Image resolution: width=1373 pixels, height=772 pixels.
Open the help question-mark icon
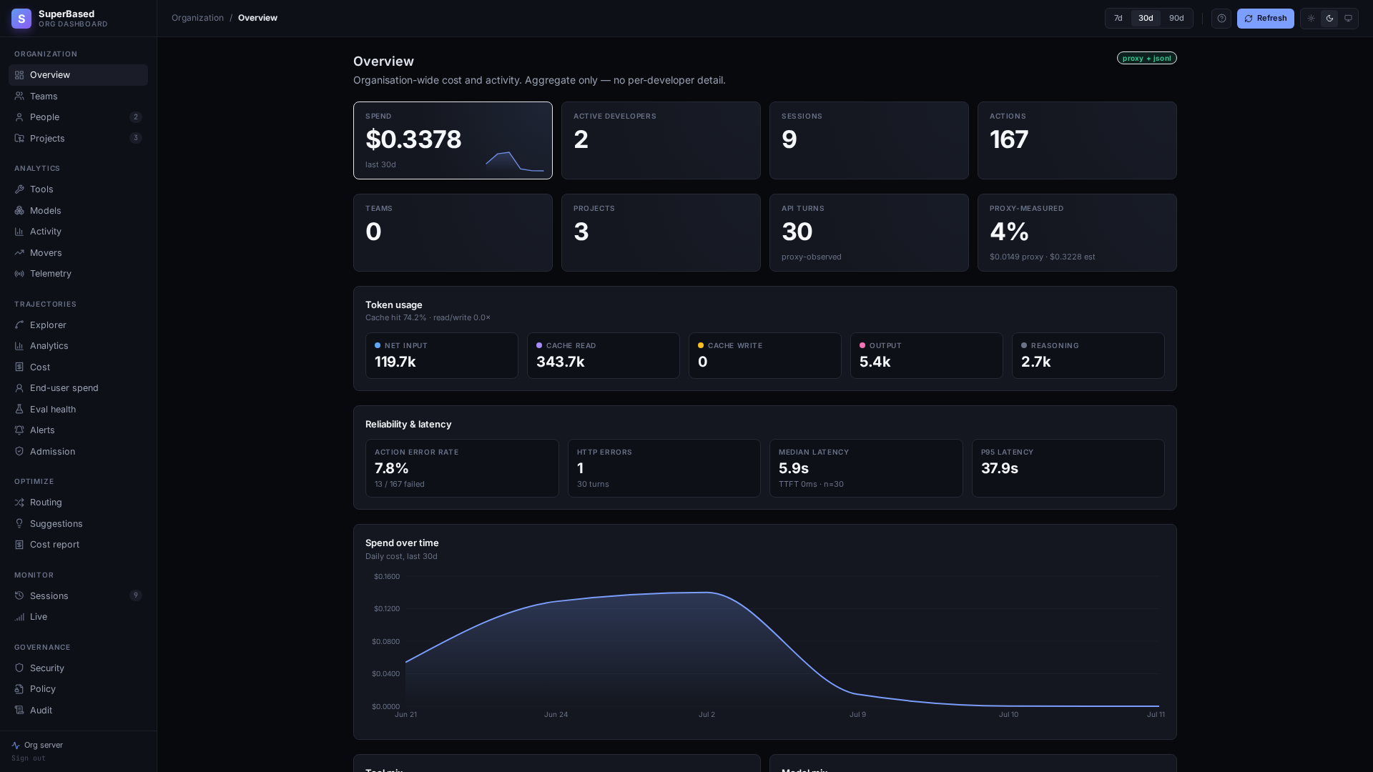pos(1221,19)
